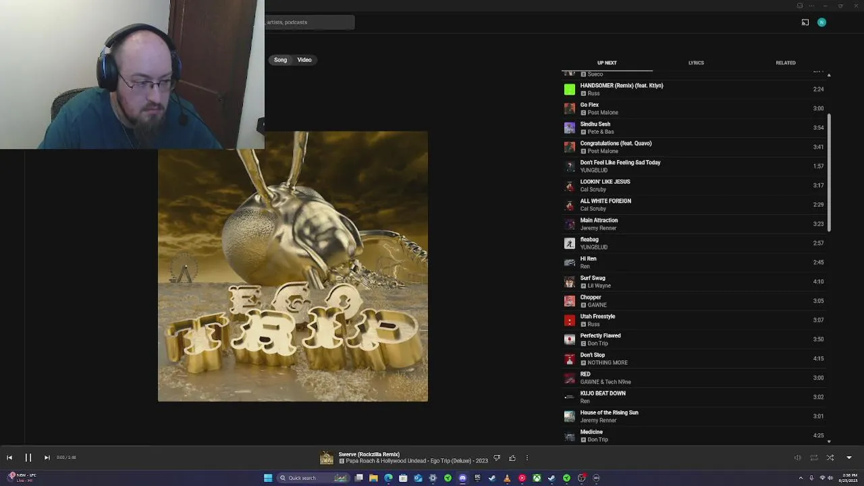Expand the system tray hidden icons chevron

(x=801, y=478)
